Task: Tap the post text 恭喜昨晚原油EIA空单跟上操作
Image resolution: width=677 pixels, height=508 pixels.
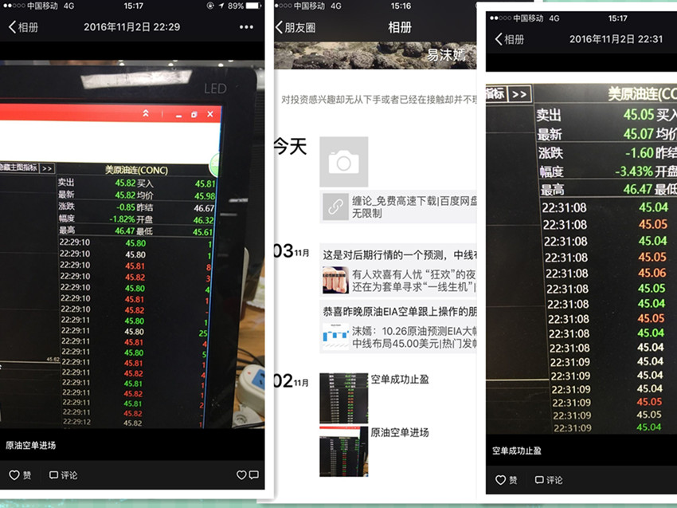Action: tap(399, 311)
